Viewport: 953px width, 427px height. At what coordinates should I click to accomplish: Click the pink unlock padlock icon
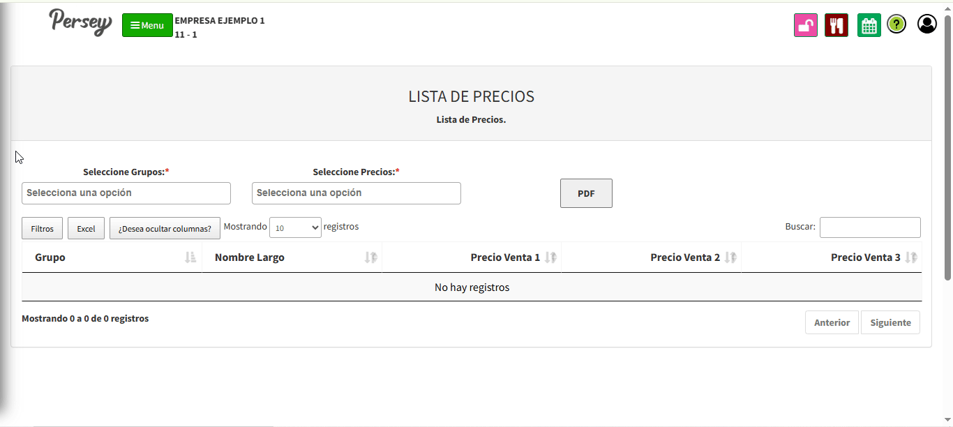805,25
